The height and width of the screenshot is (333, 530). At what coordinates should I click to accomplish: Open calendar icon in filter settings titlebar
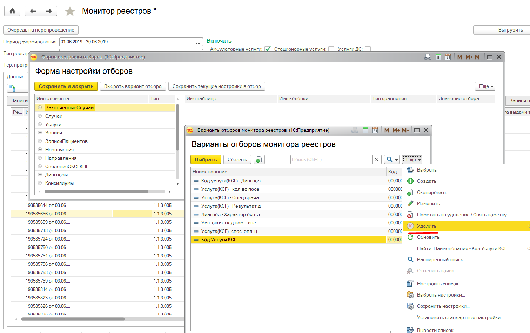pos(448,57)
